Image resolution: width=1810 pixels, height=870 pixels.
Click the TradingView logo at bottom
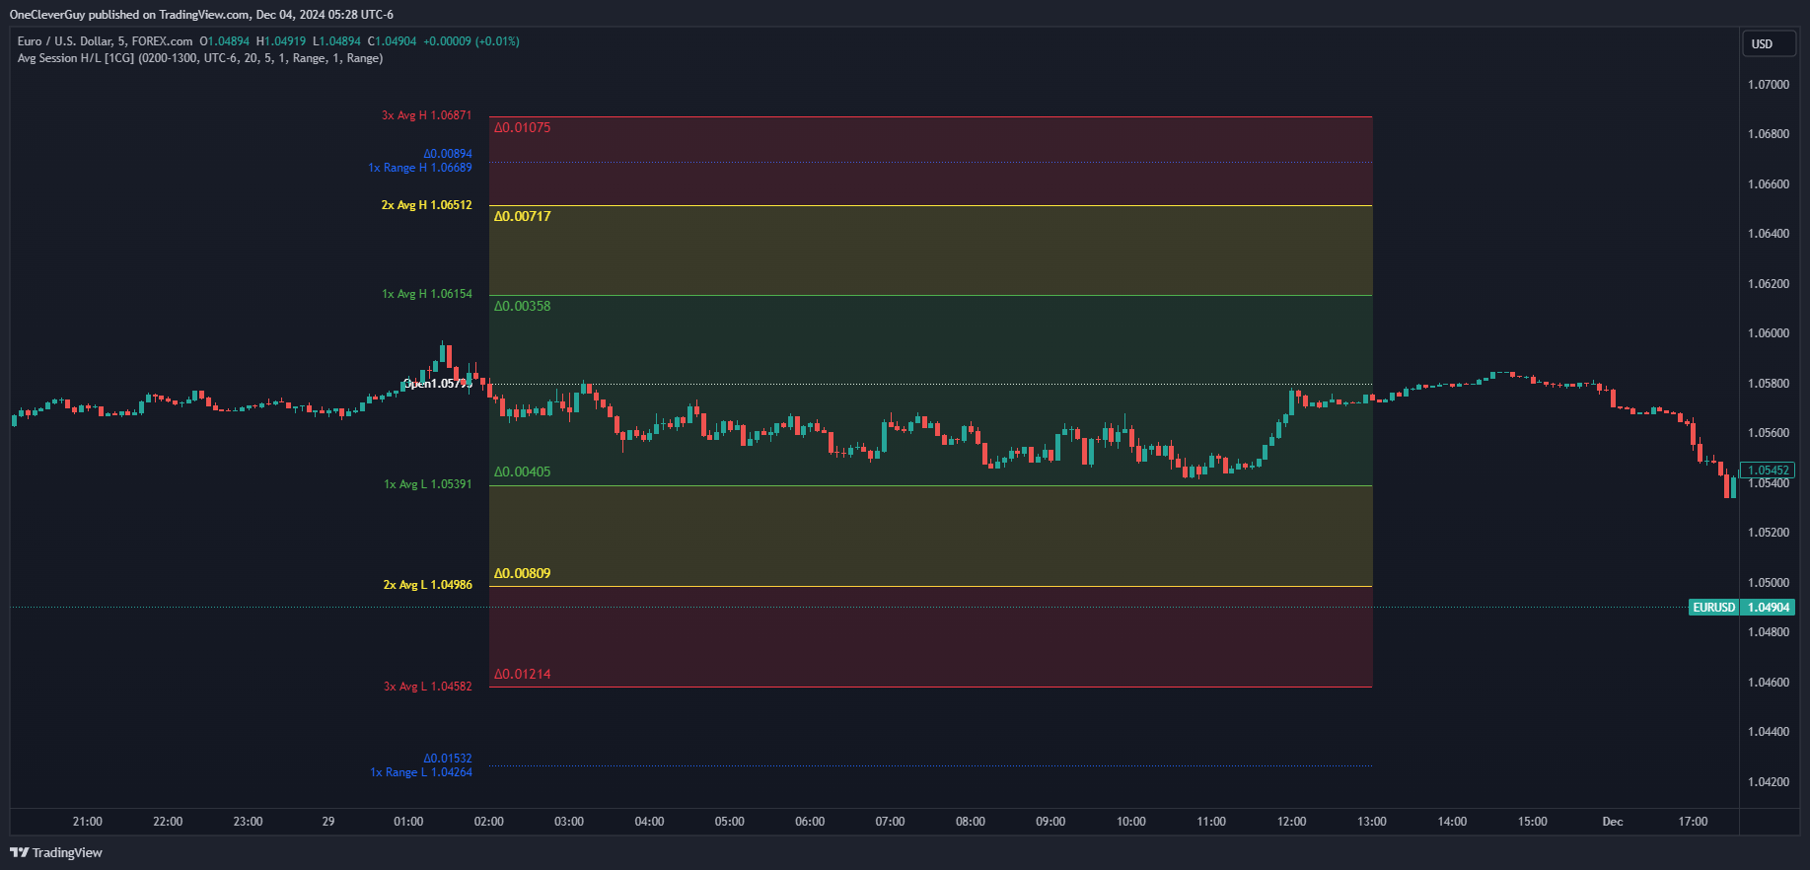56,852
